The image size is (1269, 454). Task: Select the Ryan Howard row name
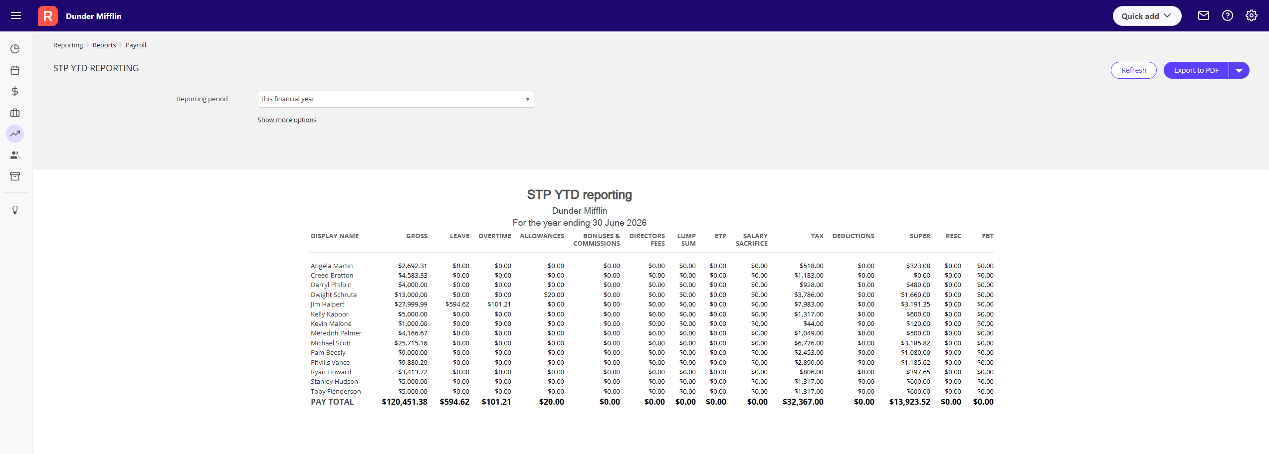click(x=331, y=372)
